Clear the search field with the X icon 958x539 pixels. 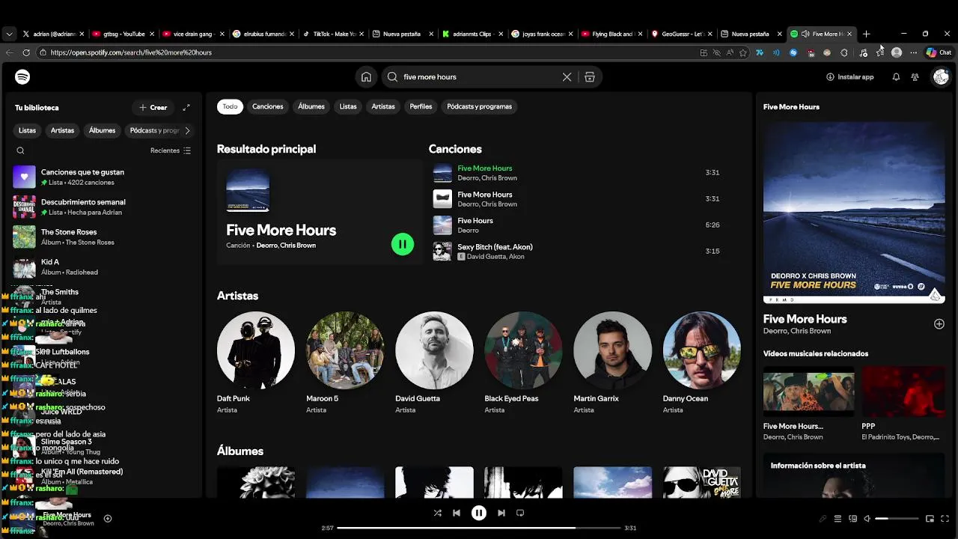click(x=567, y=76)
